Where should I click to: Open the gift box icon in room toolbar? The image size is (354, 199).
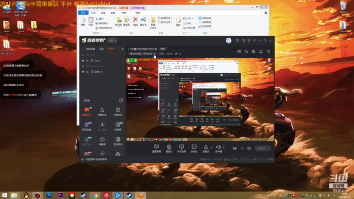(239, 51)
